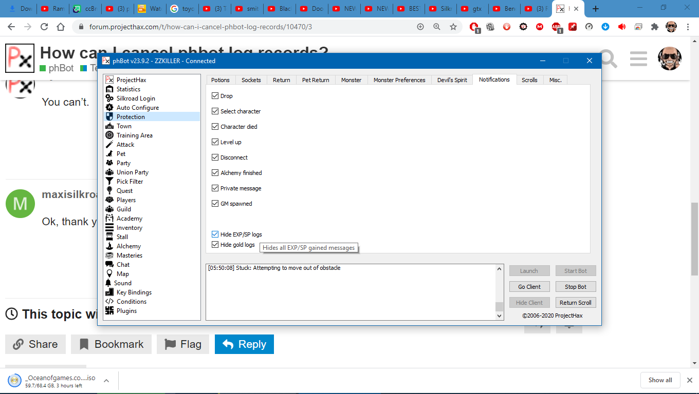This screenshot has width=699, height=394.
Task: Switch to the Monster Preferences tab
Action: pyautogui.click(x=399, y=80)
